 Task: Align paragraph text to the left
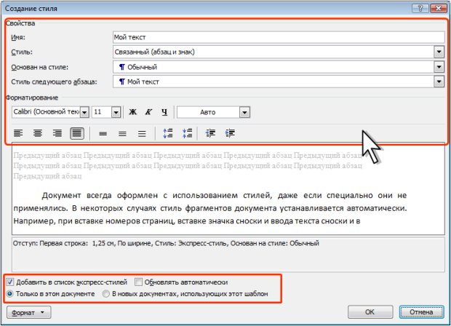[18, 133]
